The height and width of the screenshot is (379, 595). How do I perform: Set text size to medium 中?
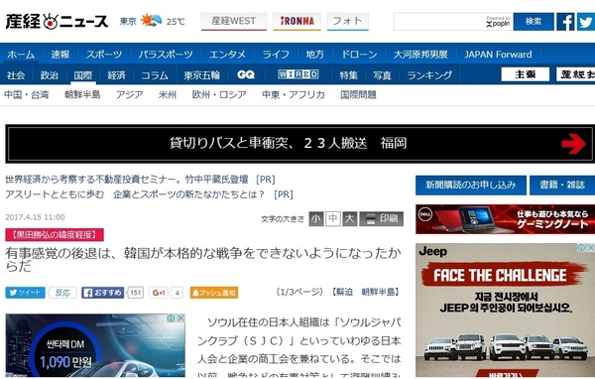(333, 218)
